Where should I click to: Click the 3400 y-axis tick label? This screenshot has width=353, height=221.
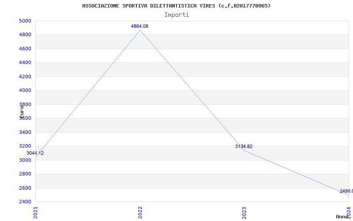25,132
